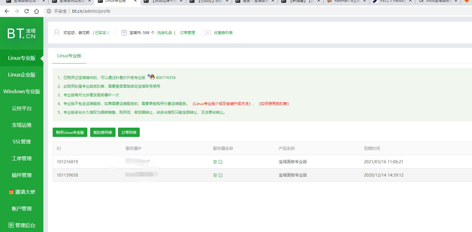Click the 管理后台 grid icon
472x232 pixels.
[x=11, y=225]
